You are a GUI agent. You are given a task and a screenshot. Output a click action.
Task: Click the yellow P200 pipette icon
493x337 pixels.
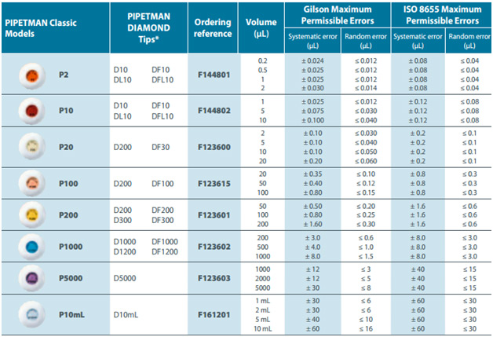[x=34, y=214]
